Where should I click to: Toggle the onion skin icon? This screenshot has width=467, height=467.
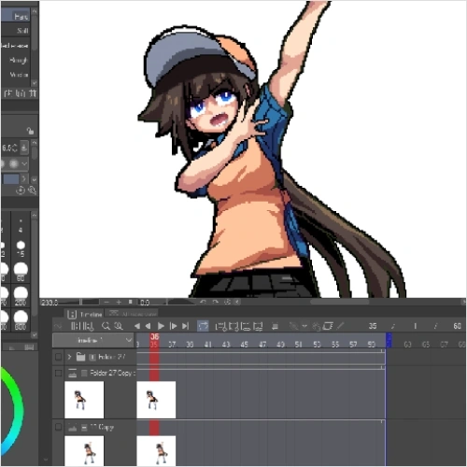293,326
